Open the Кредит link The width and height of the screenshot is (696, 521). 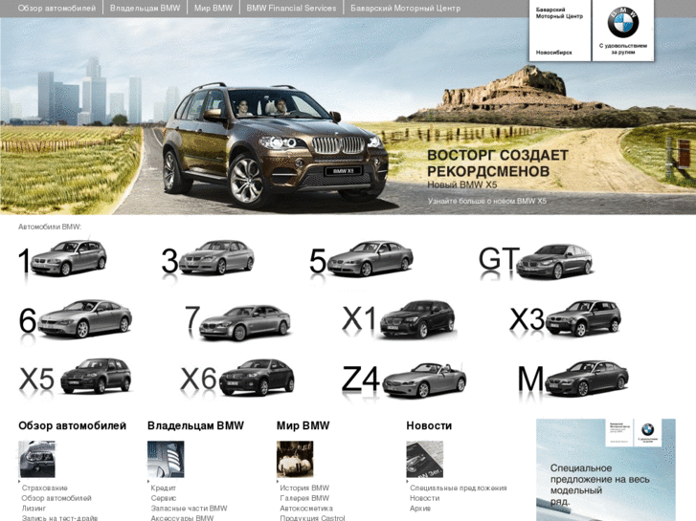click(x=164, y=488)
